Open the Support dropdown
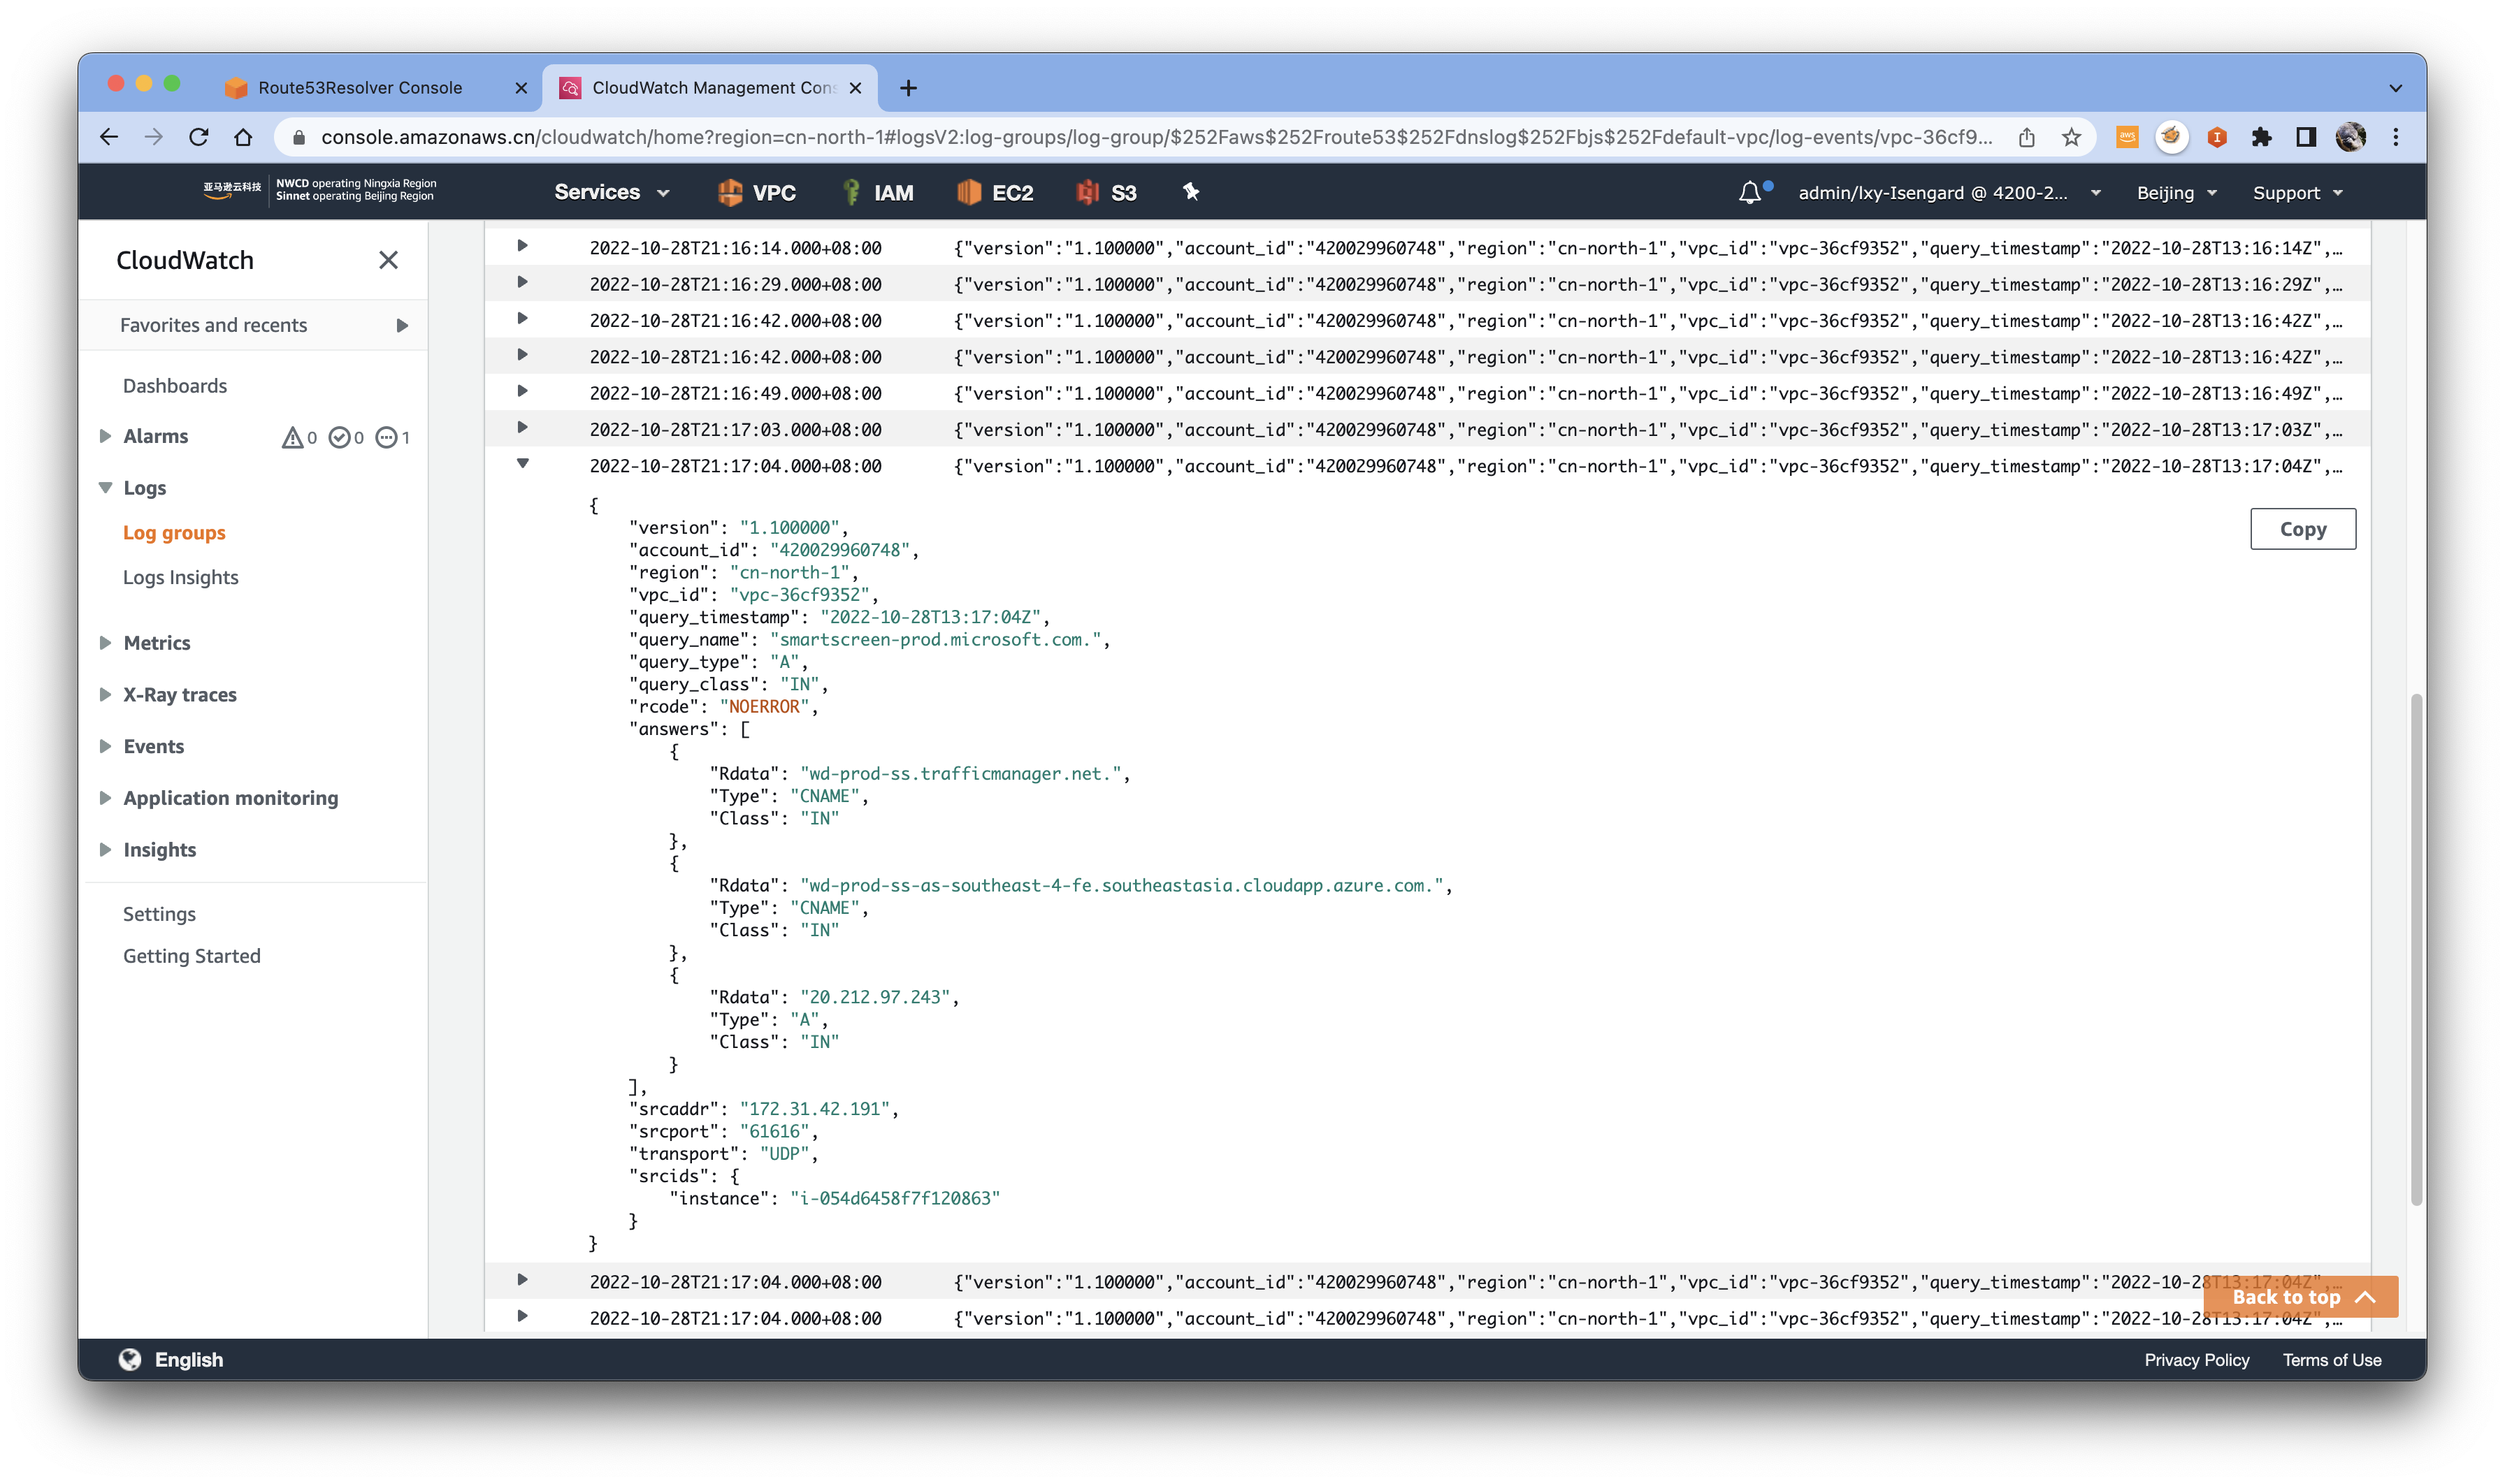This screenshot has width=2505, height=1484. [2298, 193]
